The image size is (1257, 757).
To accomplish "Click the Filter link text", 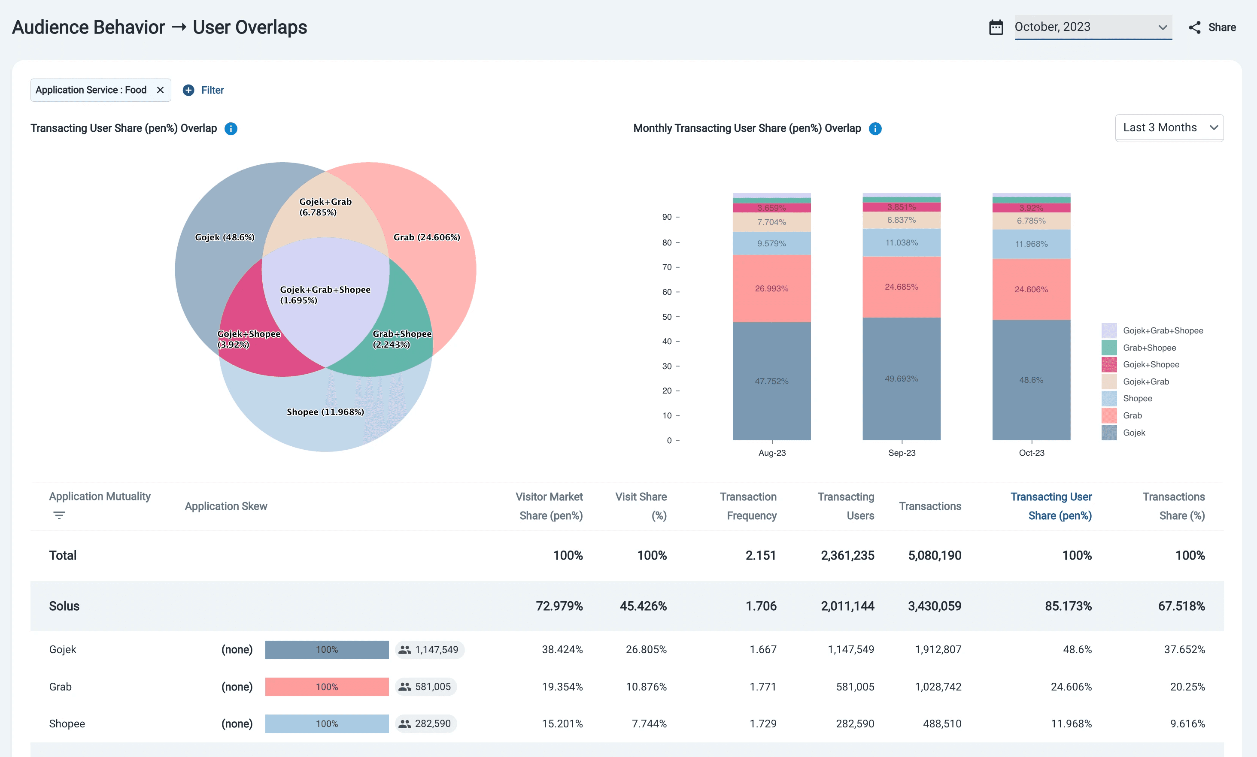I will [x=212, y=90].
